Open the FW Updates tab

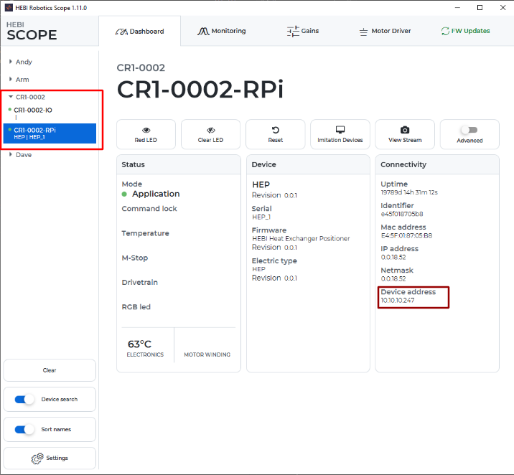(x=465, y=31)
